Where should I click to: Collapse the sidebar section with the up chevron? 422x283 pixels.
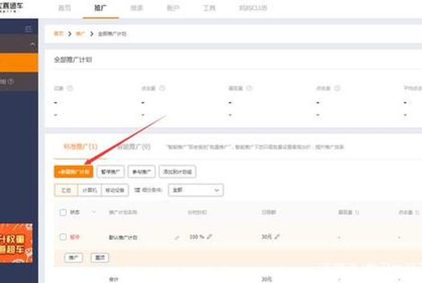coord(33,45)
